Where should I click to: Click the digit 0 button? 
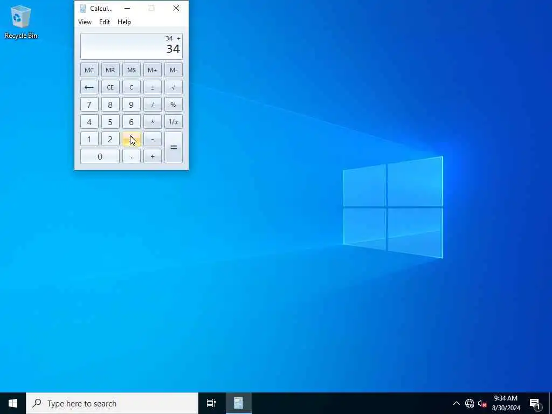pos(100,156)
